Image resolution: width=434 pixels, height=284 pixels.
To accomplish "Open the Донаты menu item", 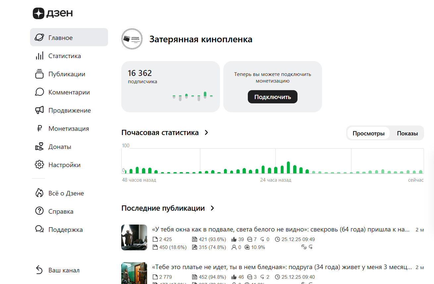I will [x=69, y=147].
